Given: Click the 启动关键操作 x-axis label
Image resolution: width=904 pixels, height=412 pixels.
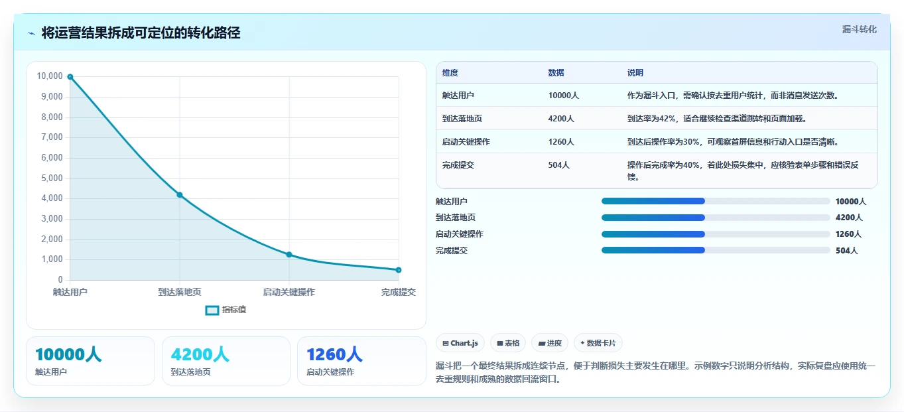Looking at the screenshot, I should point(289,292).
